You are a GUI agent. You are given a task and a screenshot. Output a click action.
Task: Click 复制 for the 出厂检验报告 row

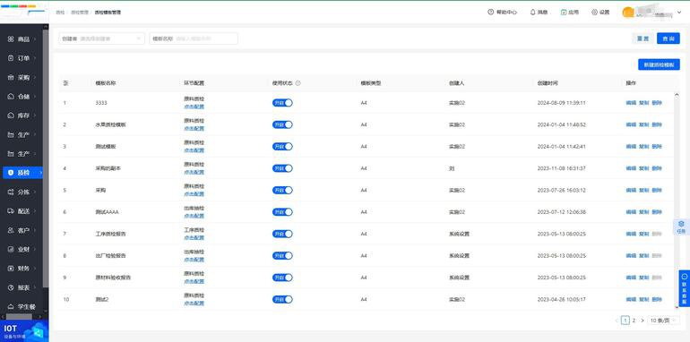(643, 256)
